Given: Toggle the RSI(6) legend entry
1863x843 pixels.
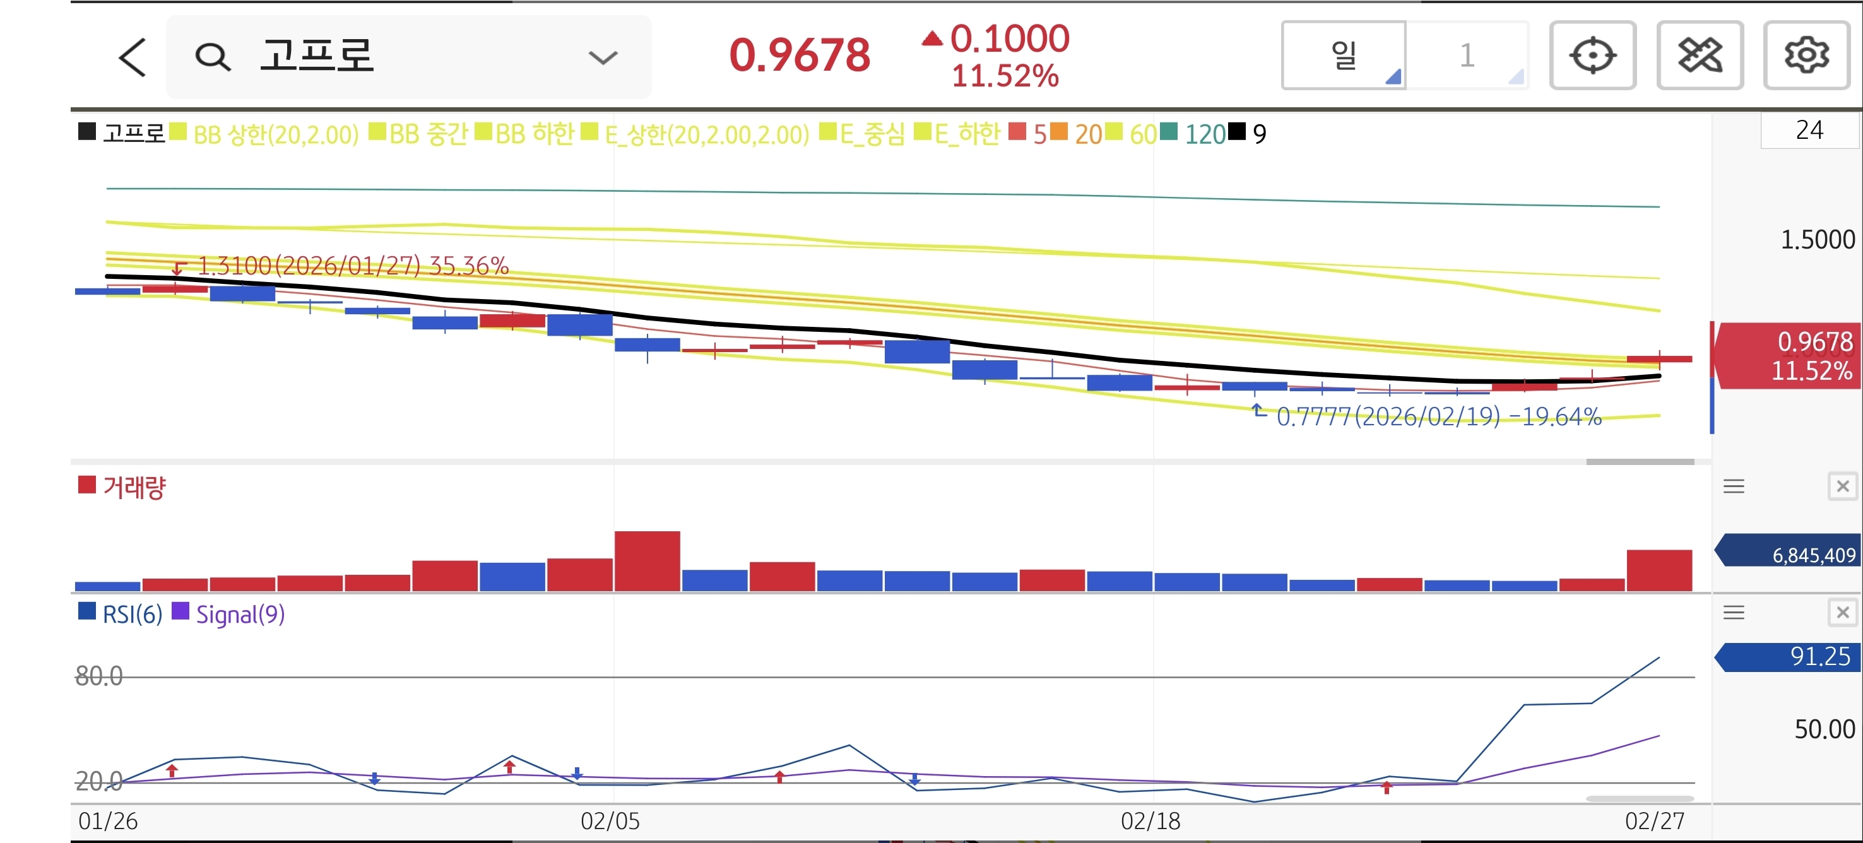Looking at the screenshot, I should (x=132, y=614).
